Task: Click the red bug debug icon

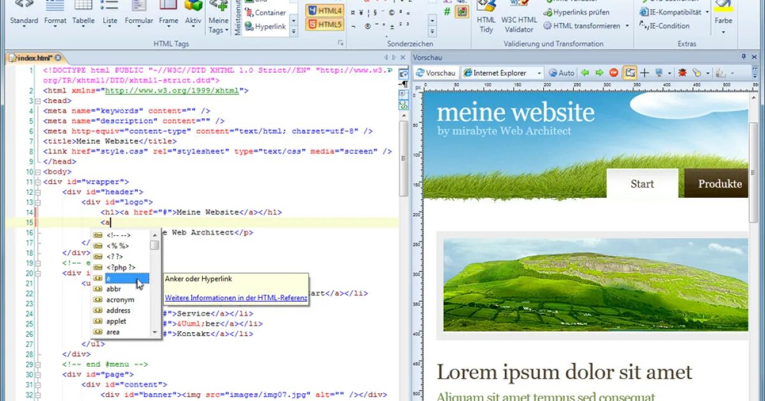Action: [x=682, y=73]
